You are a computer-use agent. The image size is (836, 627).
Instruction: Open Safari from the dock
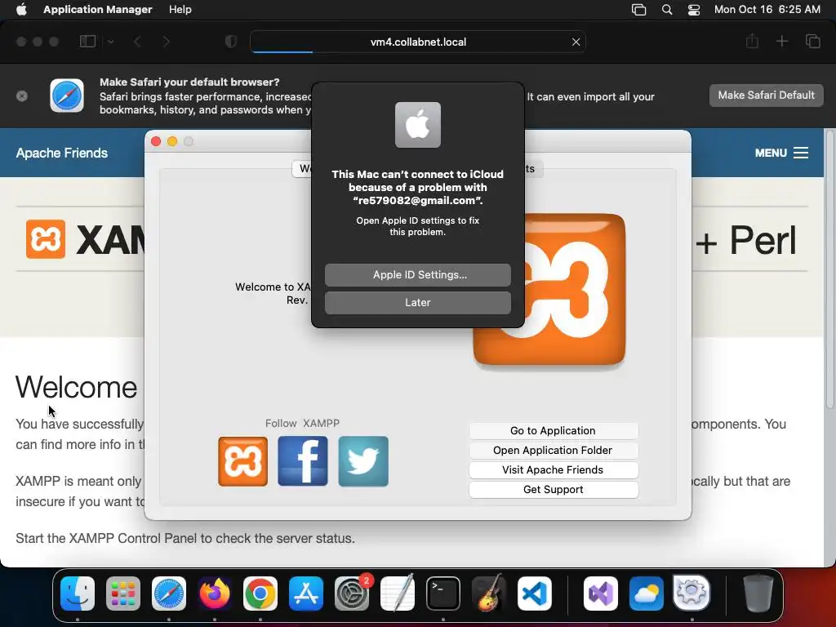tap(169, 594)
